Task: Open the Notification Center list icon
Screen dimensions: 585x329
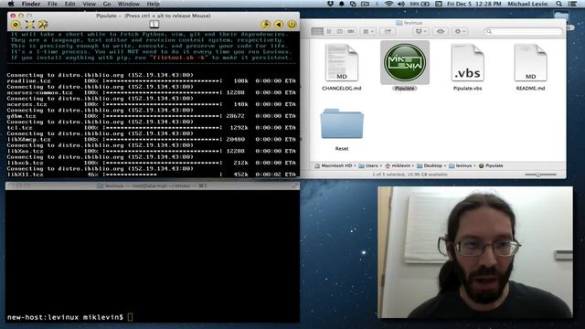Action: 572,4
